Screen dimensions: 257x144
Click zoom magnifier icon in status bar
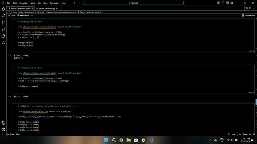tap(229, 134)
